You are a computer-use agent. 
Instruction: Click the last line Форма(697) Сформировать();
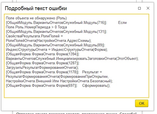(58, 86)
